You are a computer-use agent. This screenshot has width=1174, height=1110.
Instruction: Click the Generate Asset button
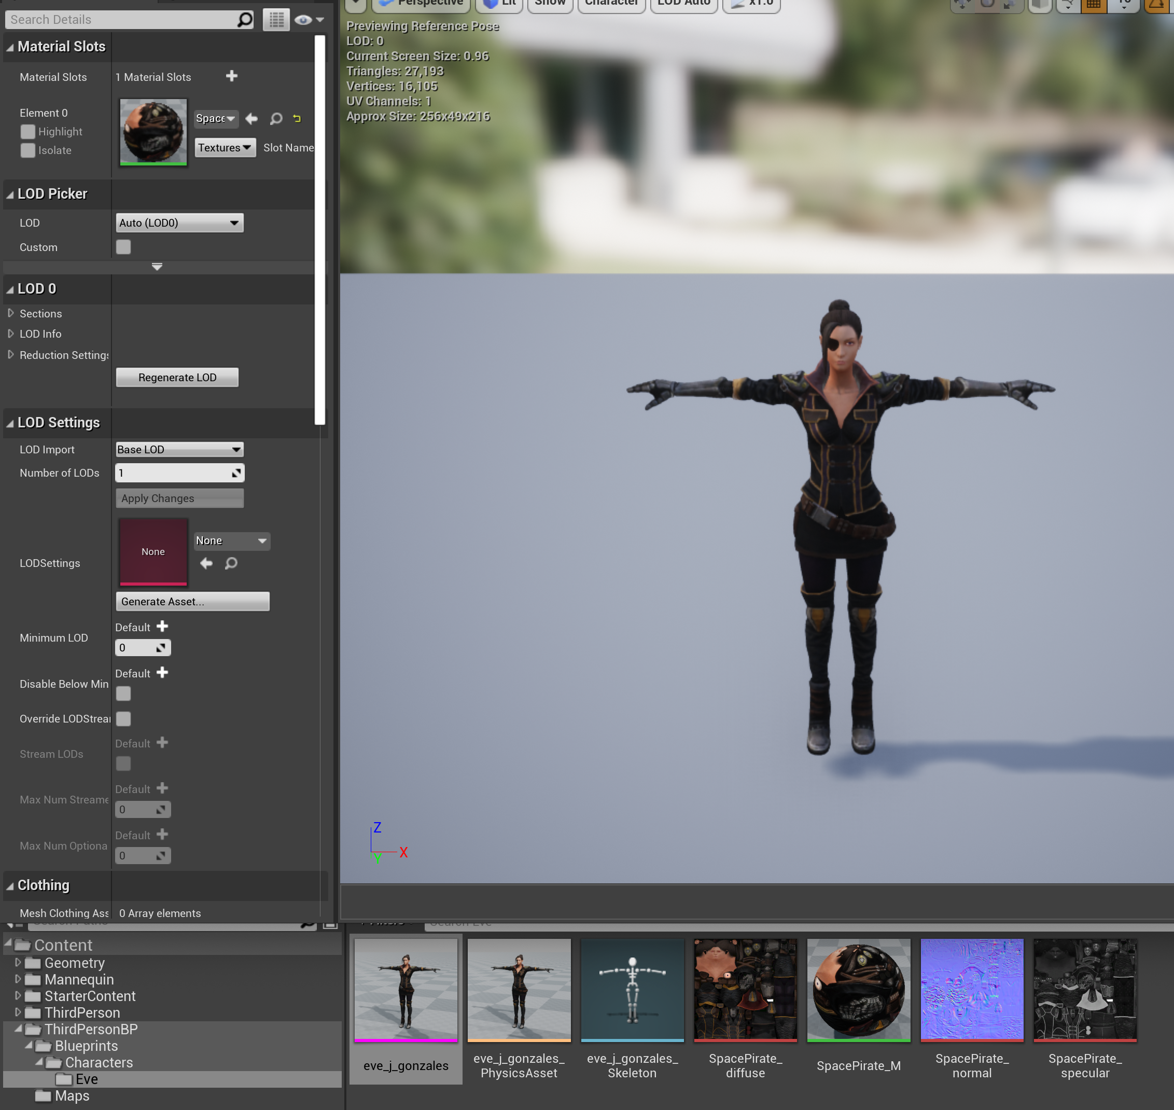pos(192,601)
